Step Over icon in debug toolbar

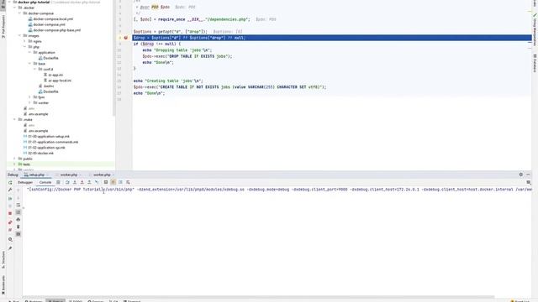(67, 183)
